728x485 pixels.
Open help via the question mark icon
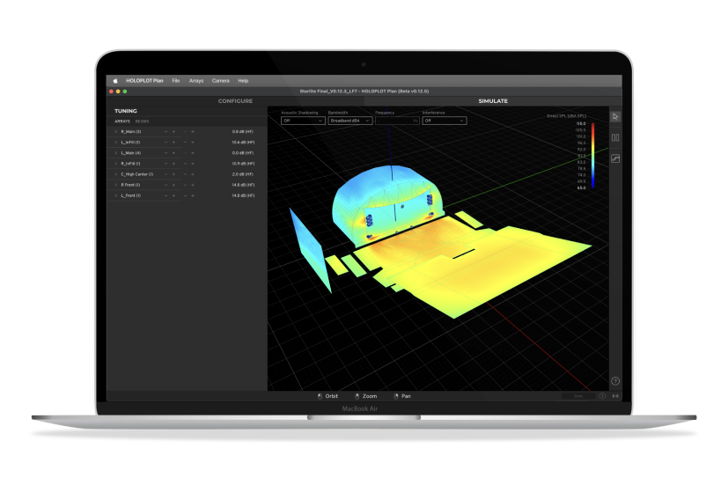tap(615, 381)
